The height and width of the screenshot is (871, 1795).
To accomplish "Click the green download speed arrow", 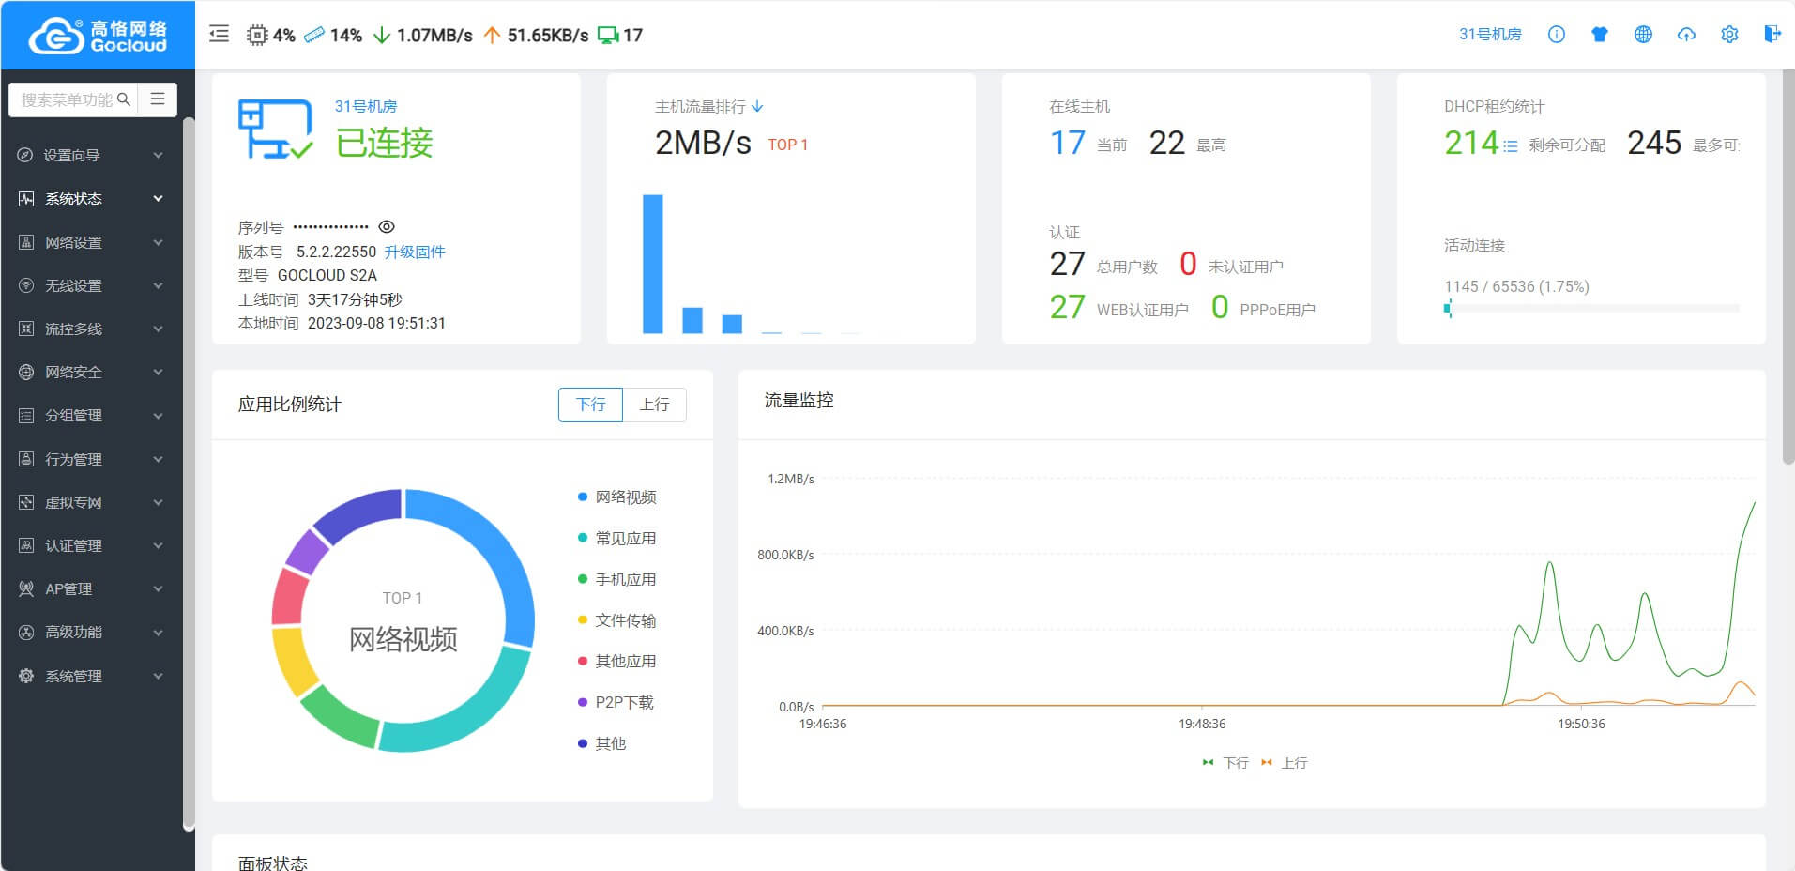I will coord(382,36).
